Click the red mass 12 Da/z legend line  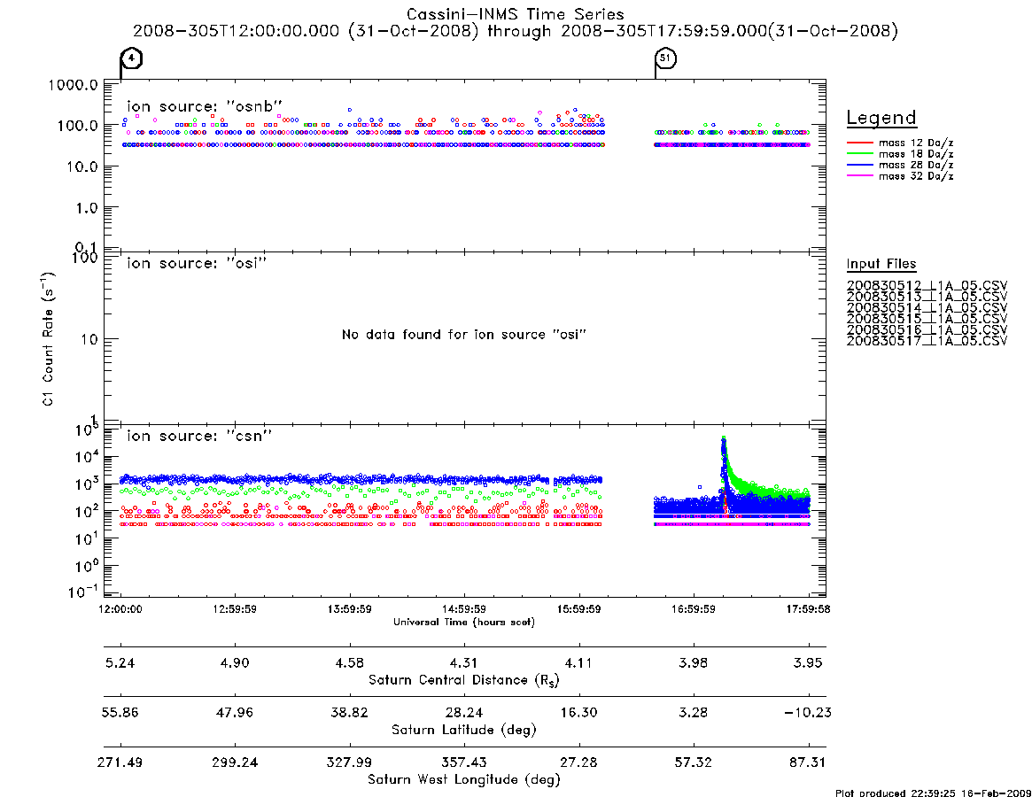[x=859, y=143]
